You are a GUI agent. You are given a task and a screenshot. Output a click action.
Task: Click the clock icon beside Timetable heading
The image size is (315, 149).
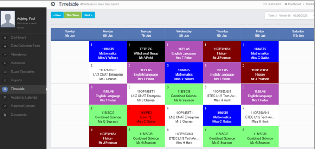pos(53,4)
